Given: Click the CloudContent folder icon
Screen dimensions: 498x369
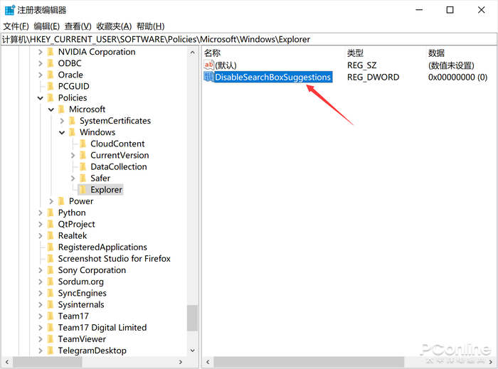Looking at the screenshot, I should [x=83, y=144].
